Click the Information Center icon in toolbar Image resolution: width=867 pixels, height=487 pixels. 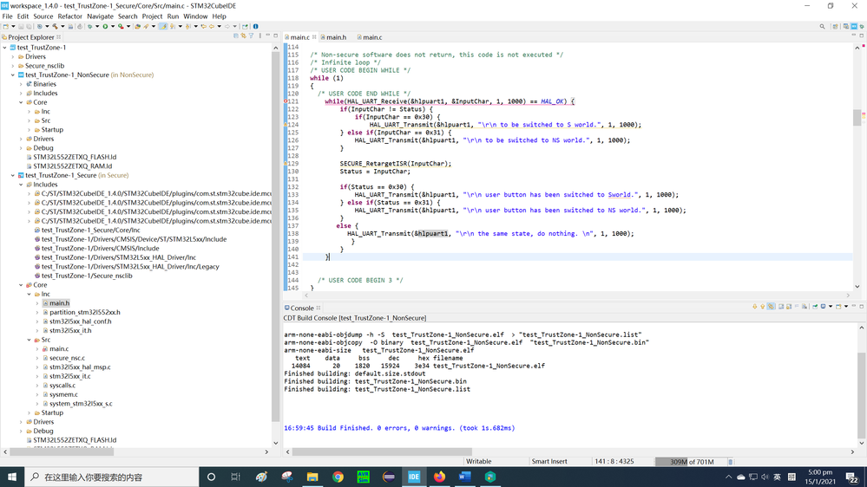point(255,27)
